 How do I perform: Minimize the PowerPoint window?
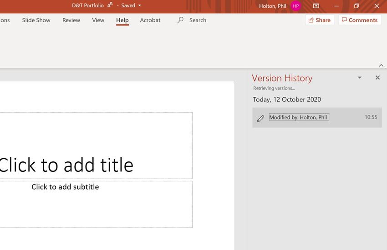click(336, 6)
